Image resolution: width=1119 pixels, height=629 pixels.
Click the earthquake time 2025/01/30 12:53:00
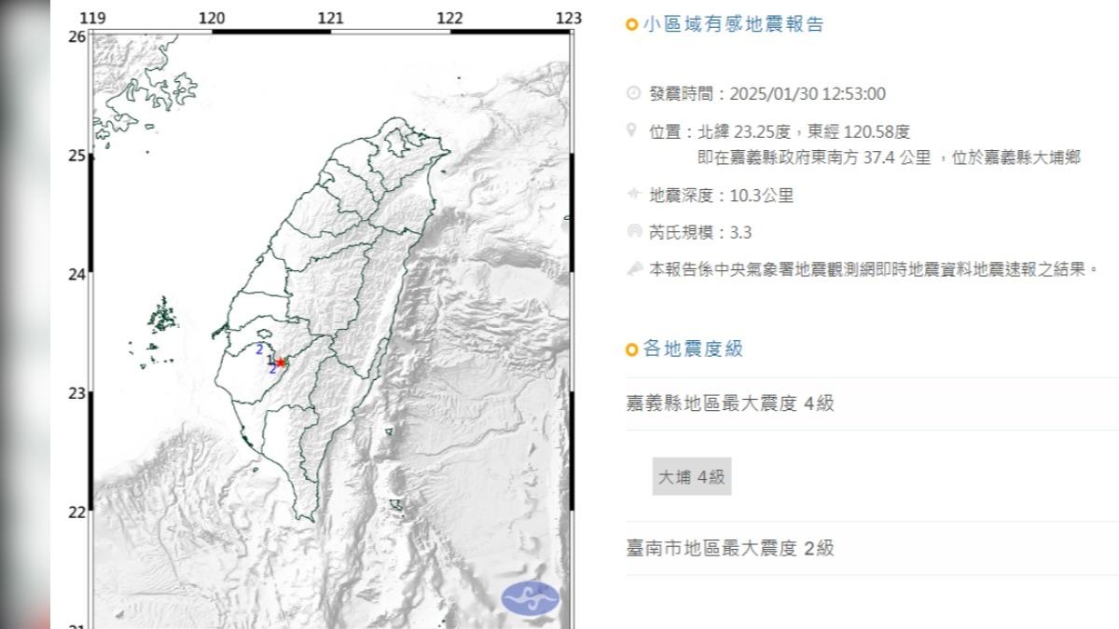click(x=808, y=93)
